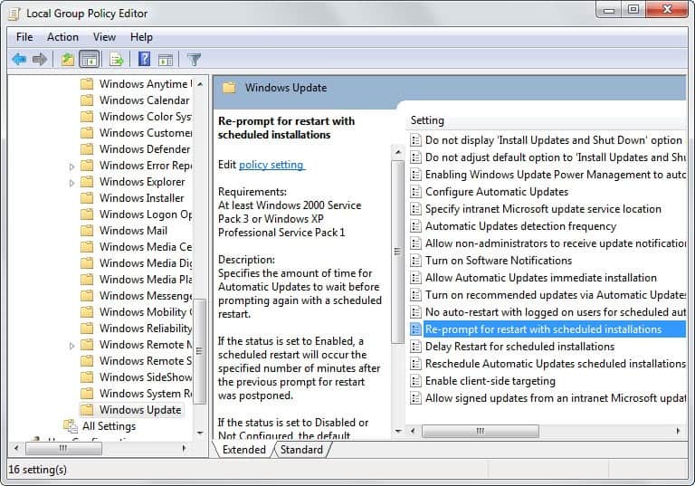Open the File menu
Image resolution: width=695 pixels, height=486 pixels.
(24, 37)
